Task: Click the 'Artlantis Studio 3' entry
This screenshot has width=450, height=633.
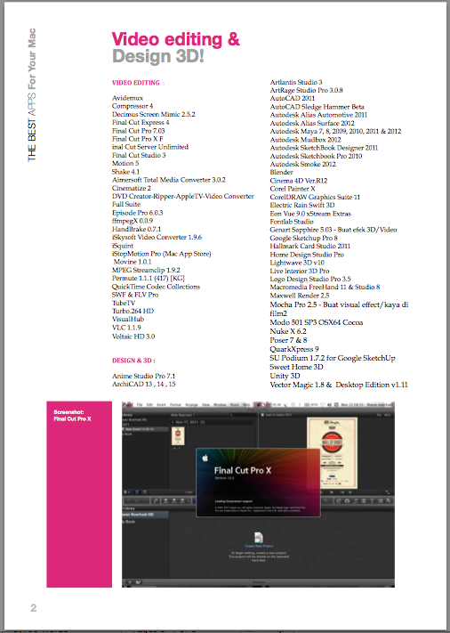Action: 296,82
